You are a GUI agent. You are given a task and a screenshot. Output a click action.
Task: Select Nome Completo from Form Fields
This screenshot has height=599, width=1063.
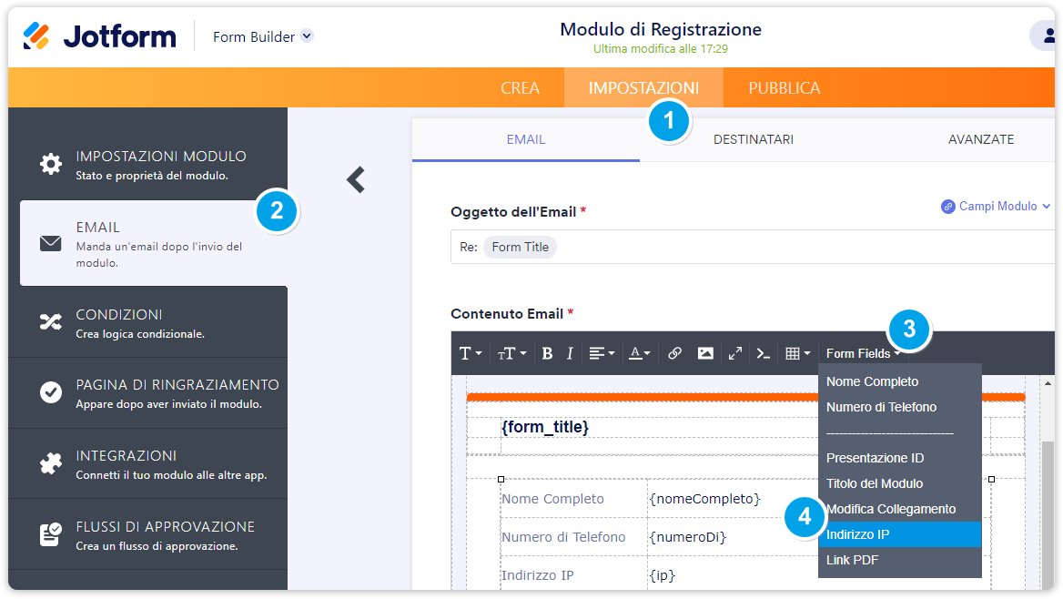[899, 382]
